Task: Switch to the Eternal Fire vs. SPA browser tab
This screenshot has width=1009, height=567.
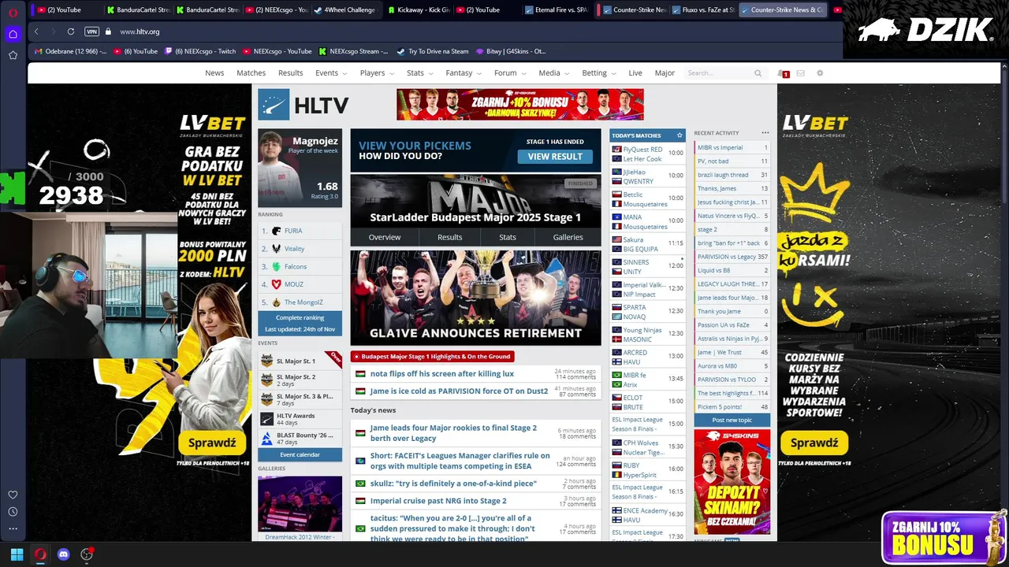Action: (x=556, y=10)
